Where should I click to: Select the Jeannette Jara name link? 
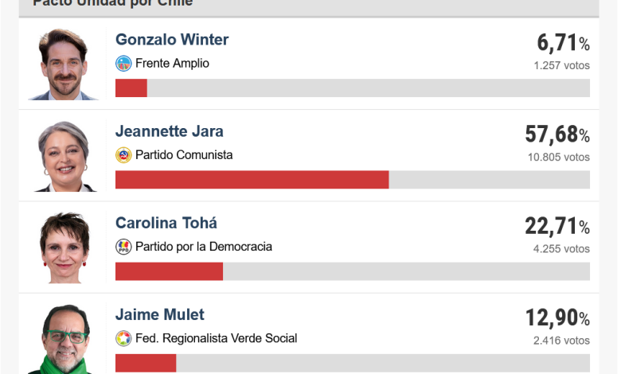pyautogui.click(x=169, y=131)
